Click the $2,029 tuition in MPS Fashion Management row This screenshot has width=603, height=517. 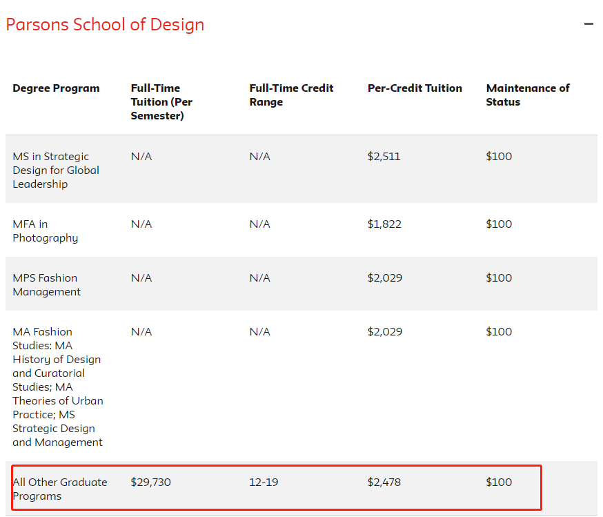click(384, 278)
